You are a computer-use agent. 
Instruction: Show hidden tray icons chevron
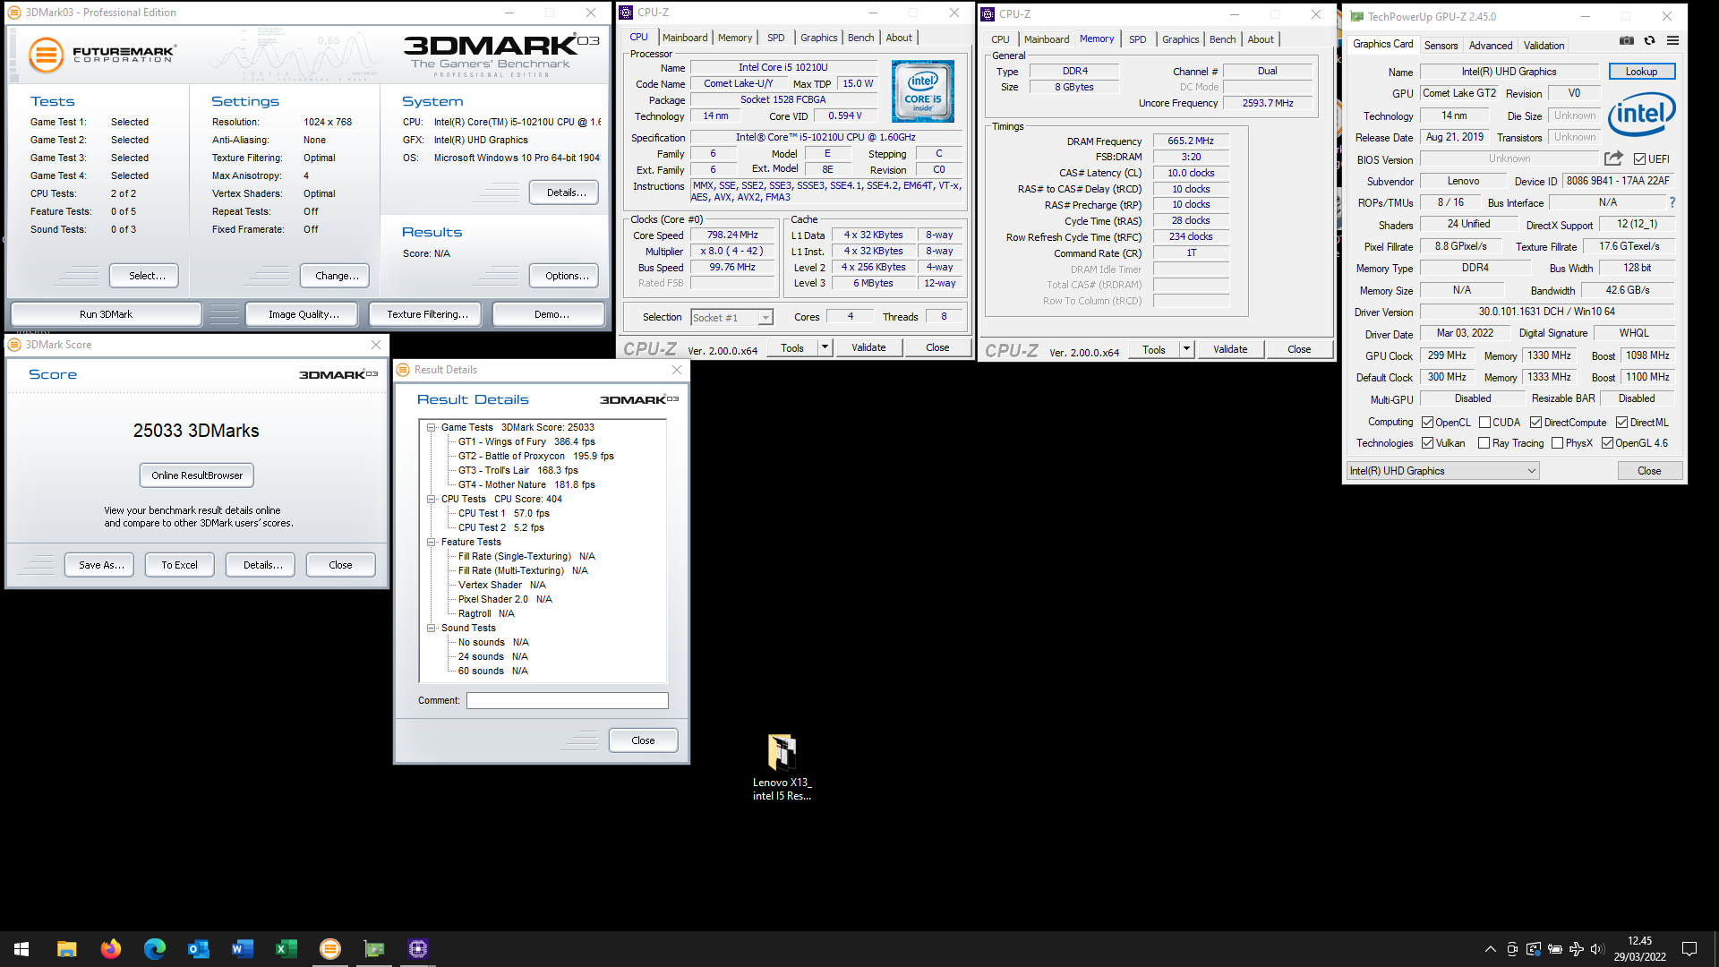tap(1490, 949)
